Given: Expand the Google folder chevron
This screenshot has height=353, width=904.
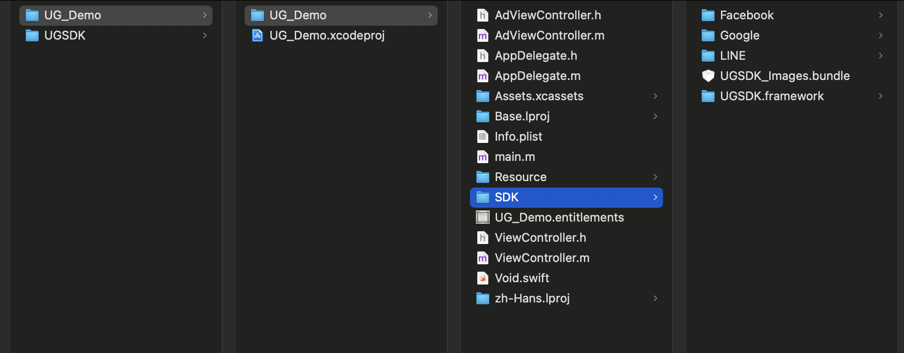Looking at the screenshot, I should click(x=881, y=35).
